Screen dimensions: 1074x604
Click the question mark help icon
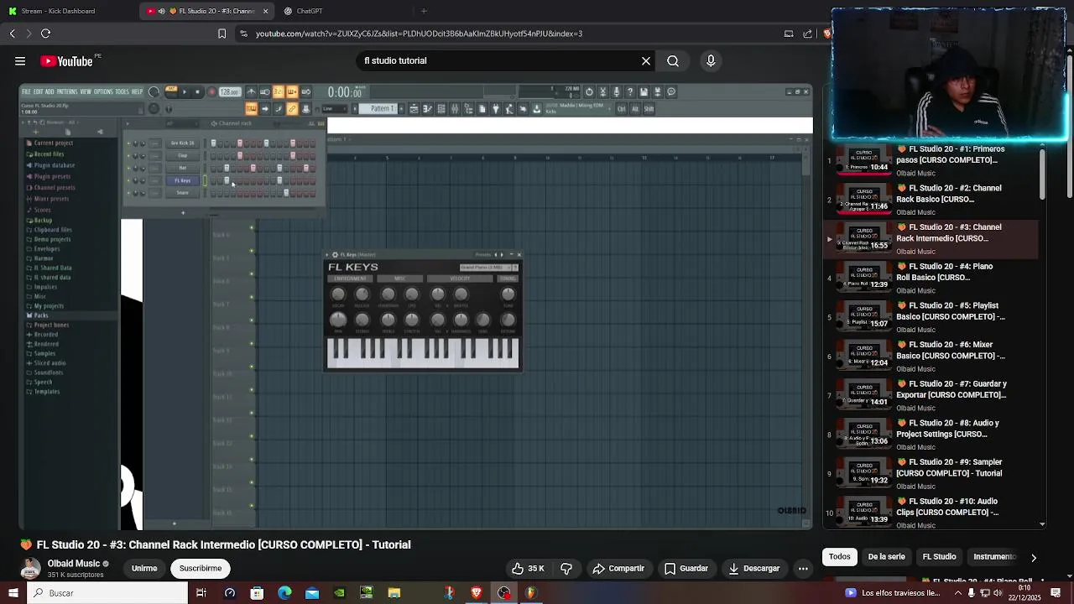pos(630,91)
